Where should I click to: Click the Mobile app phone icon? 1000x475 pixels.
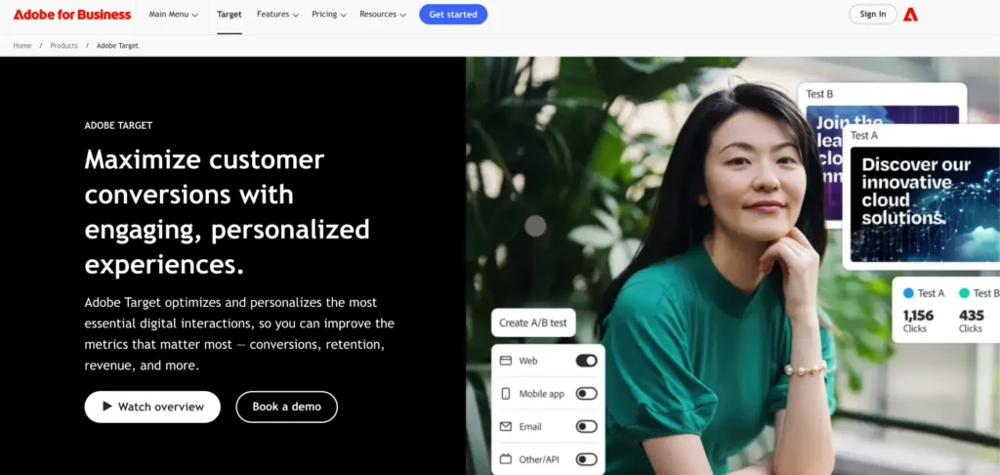tap(506, 394)
